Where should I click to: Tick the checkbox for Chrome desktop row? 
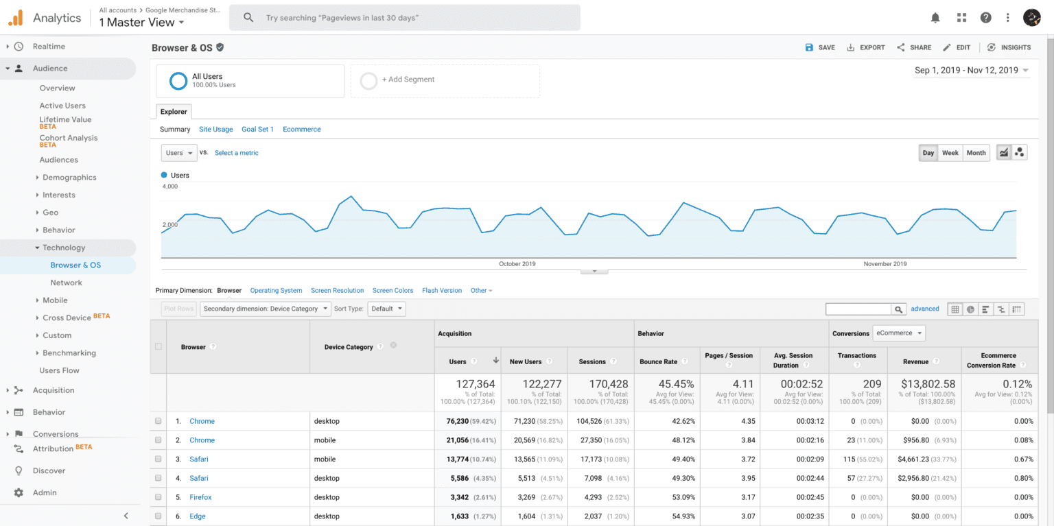coord(159,421)
